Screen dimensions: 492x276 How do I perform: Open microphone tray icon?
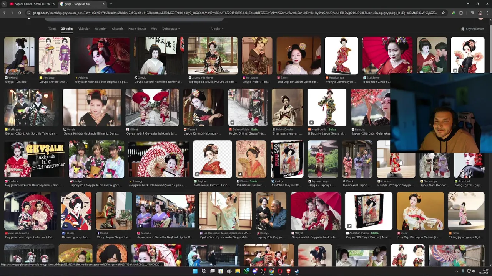coord(463,271)
